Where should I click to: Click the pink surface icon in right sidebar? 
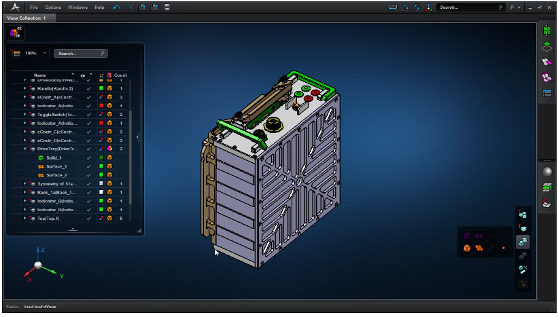click(547, 62)
